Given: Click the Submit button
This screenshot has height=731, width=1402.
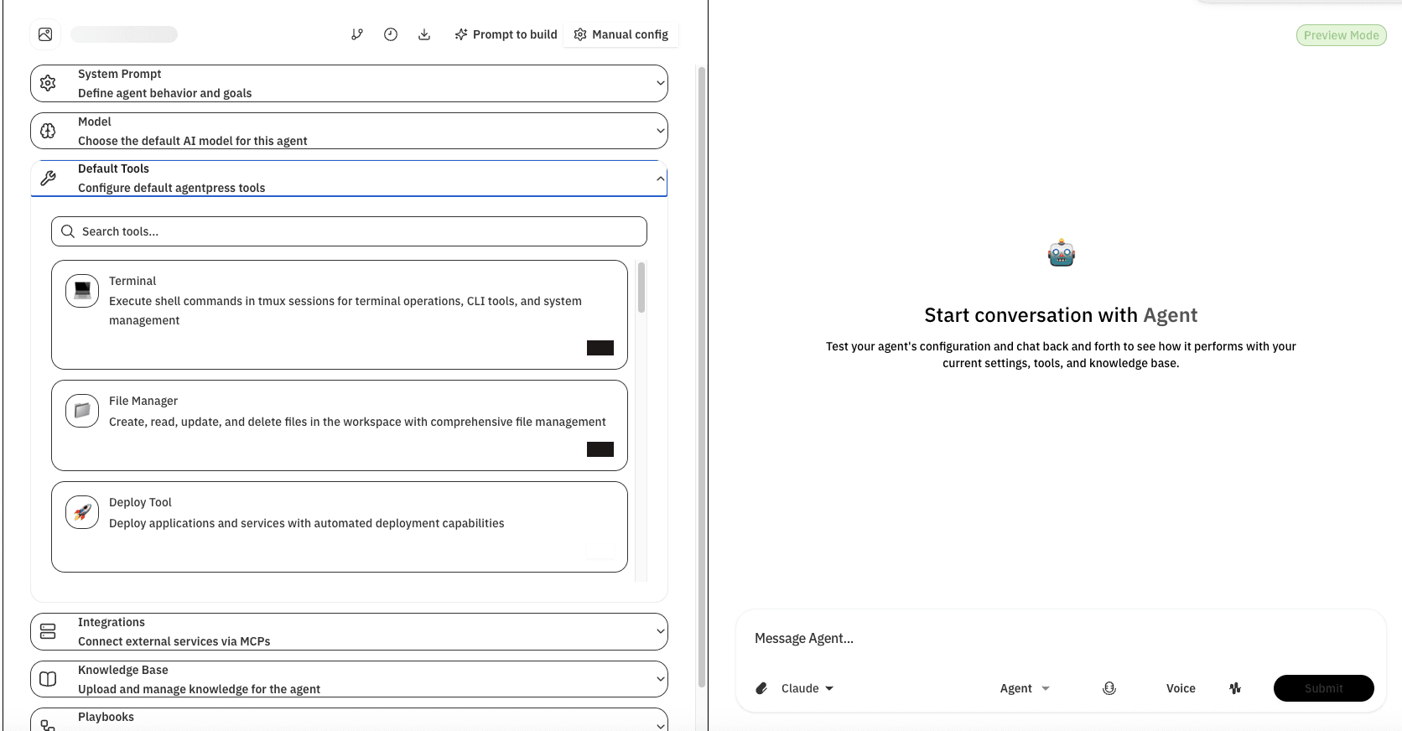Looking at the screenshot, I should [x=1323, y=688].
